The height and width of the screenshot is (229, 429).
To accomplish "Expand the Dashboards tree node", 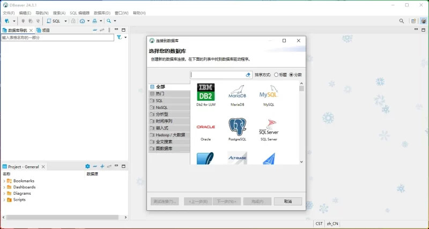I will point(4,187).
